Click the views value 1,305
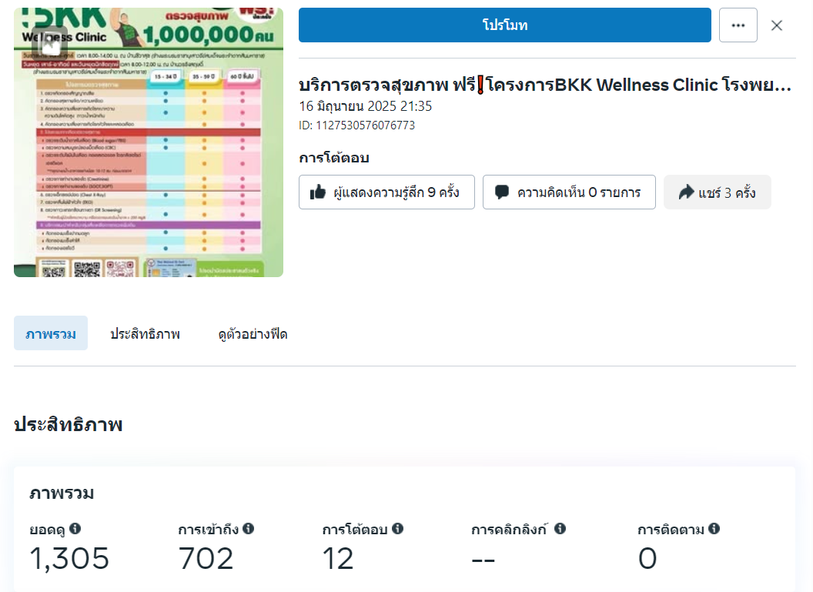Image resolution: width=813 pixels, height=592 pixels. pos(69,558)
